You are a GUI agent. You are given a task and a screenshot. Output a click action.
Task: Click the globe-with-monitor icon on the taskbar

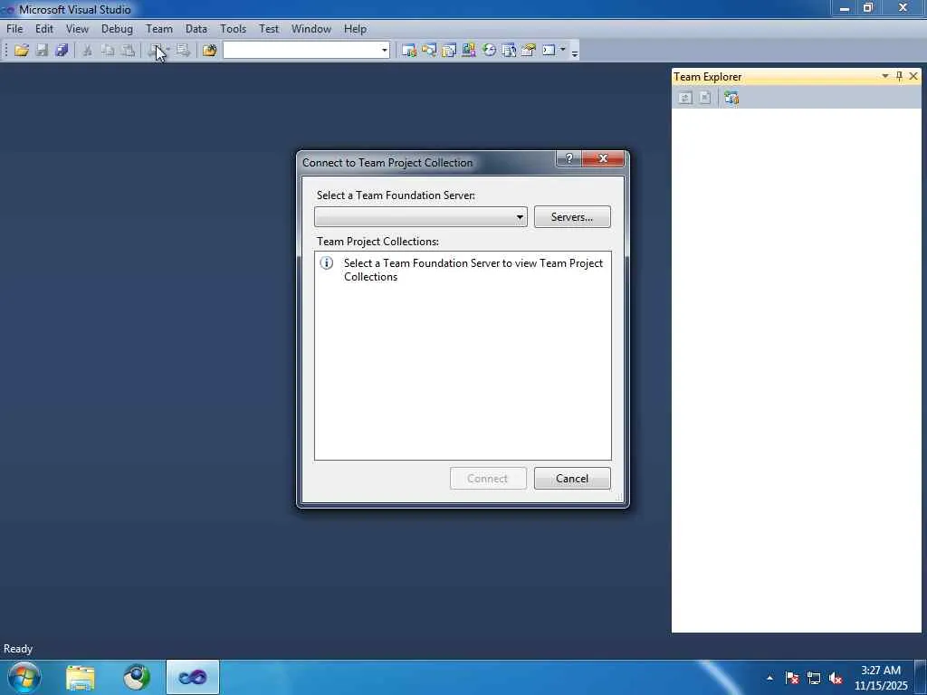(137, 677)
